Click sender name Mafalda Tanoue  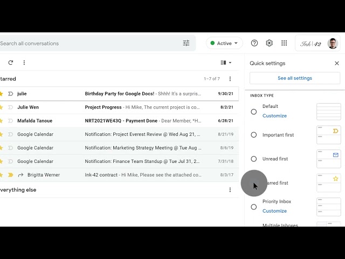(x=34, y=121)
